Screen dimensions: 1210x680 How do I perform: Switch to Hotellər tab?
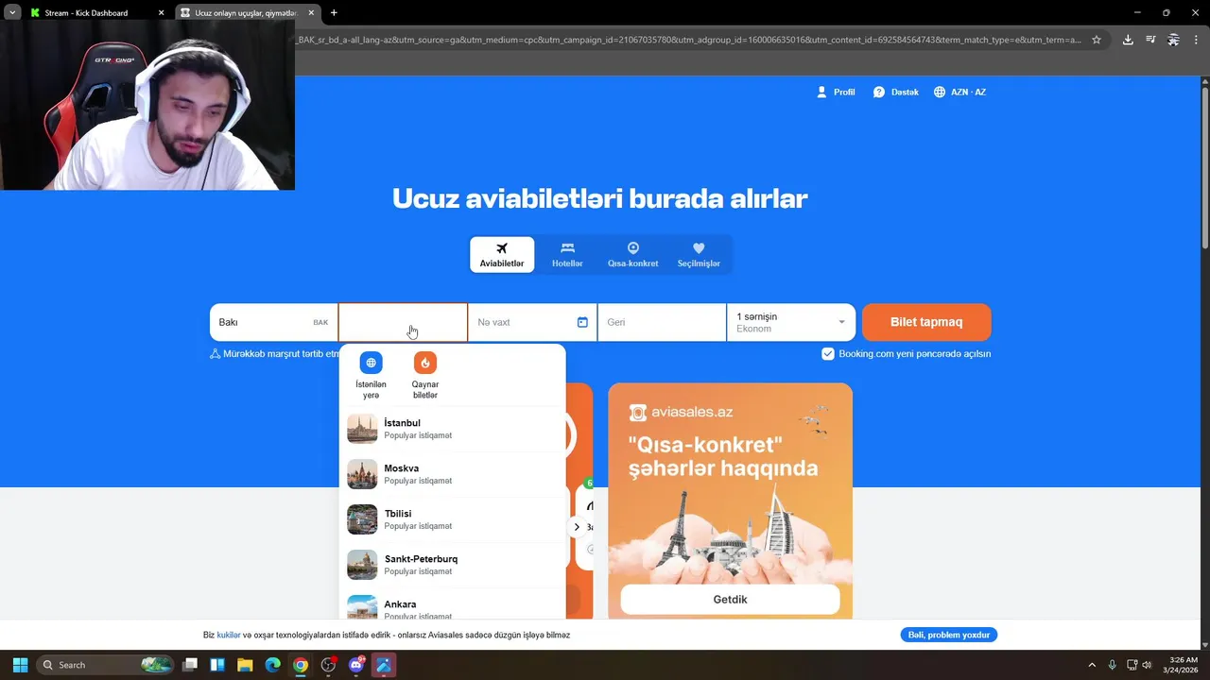(567, 255)
